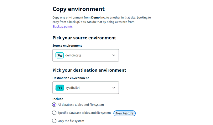Click the syedbalkhi text
The width and height of the screenshot is (213, 125).
pos(73,88)
